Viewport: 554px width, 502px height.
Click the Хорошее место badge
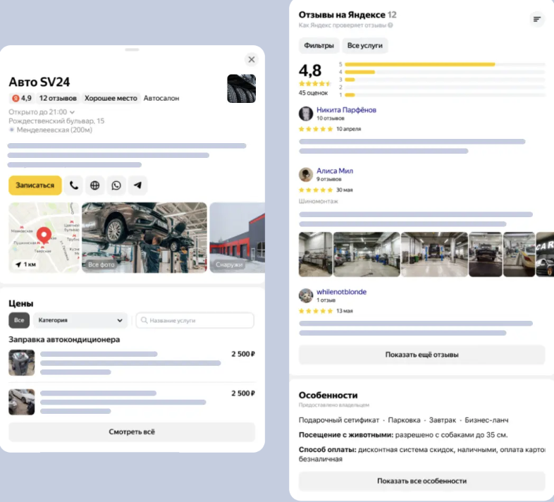pos(111,98)
